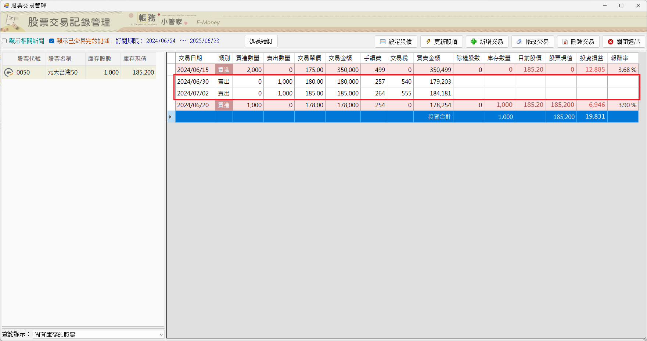This screenshot has height=341, width=647.
Task: Click the 股票現值 column header
Action: tap(561, 58)
